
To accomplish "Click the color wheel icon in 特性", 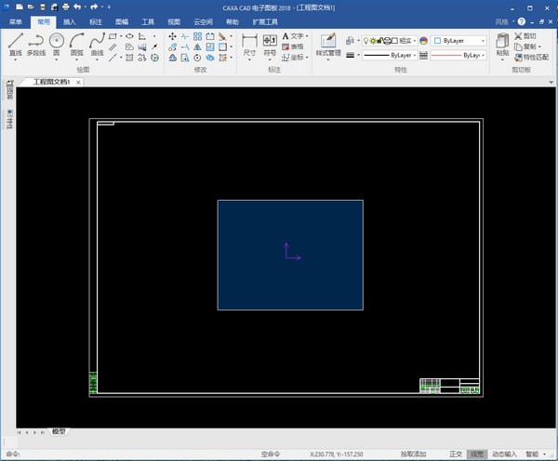I will coord(424,41).
